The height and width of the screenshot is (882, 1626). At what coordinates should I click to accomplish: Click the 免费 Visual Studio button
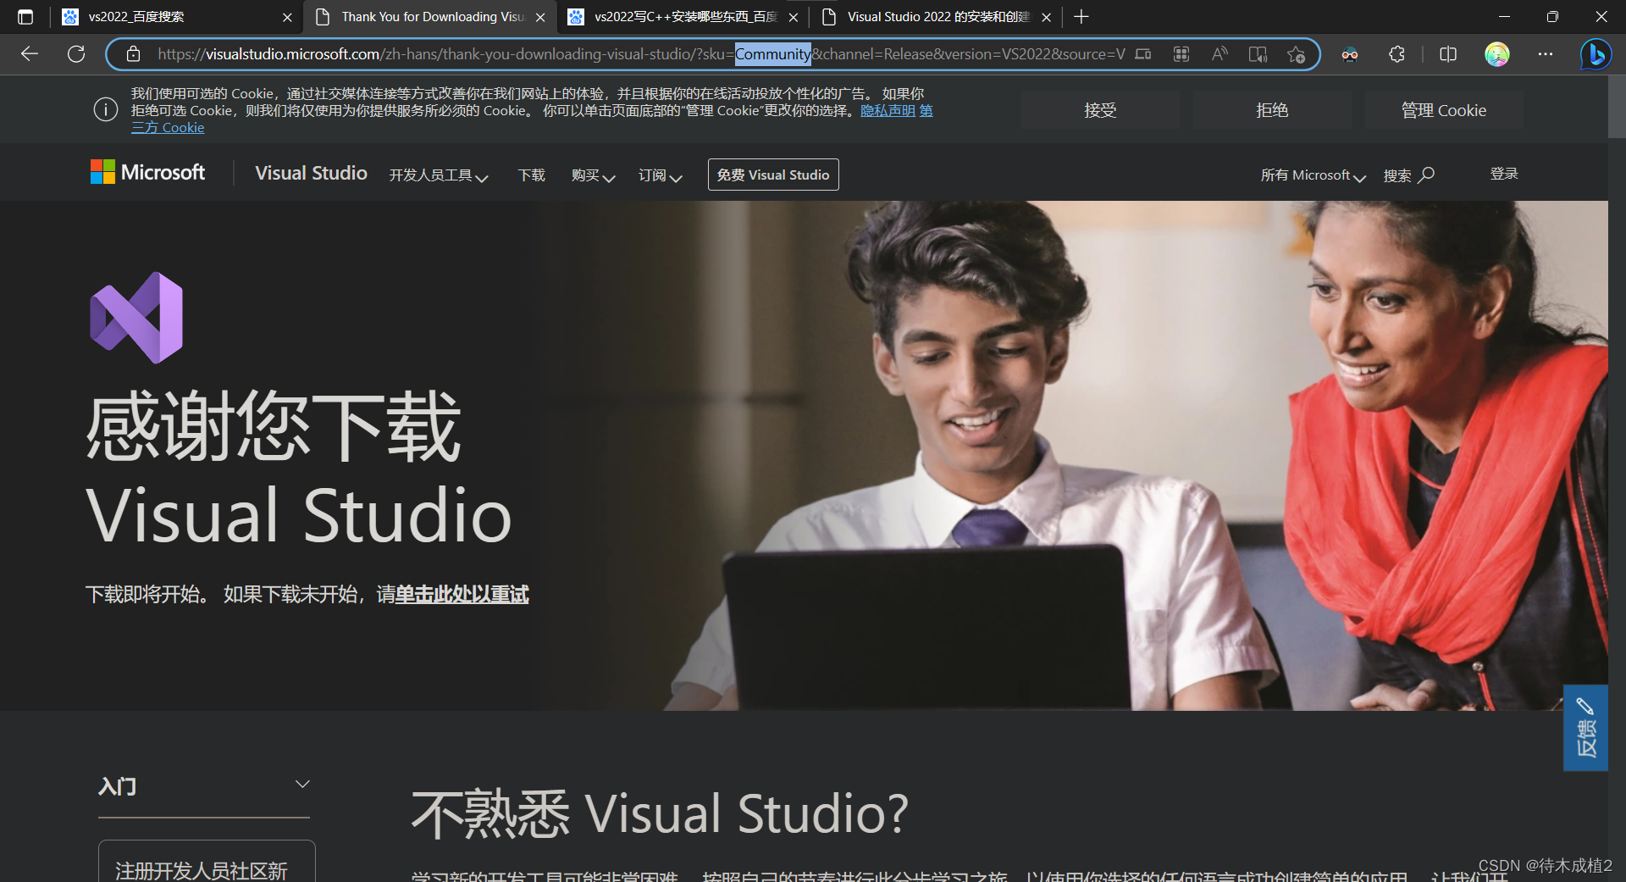point(773,175)
